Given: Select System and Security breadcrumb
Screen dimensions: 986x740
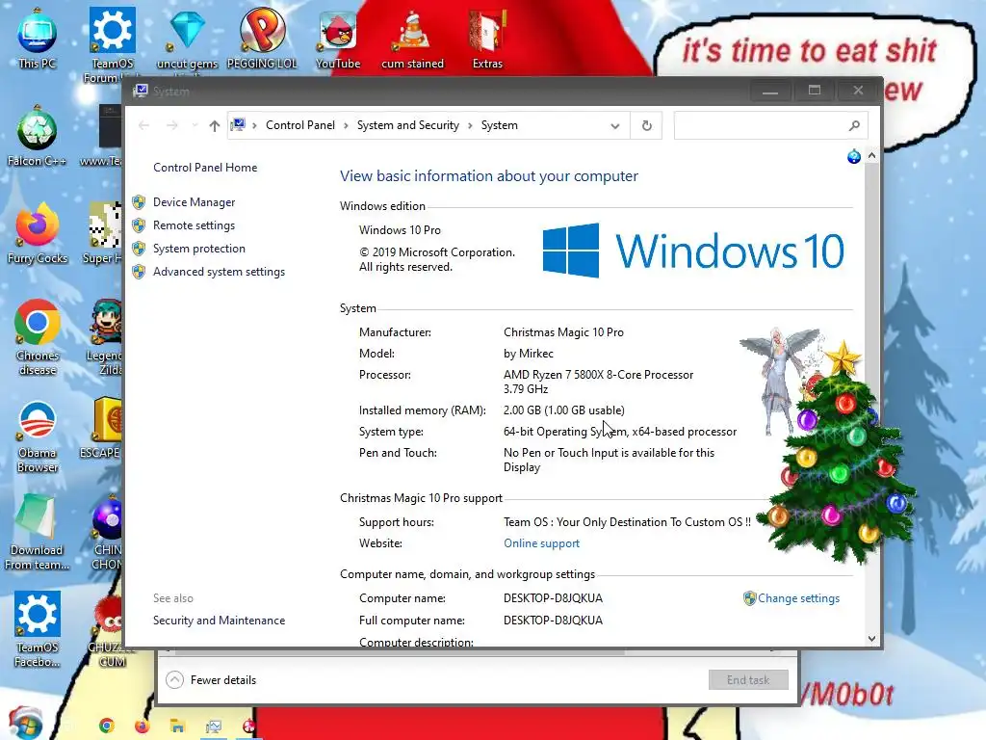Looking at the screenshot, I should pos(408,125).
